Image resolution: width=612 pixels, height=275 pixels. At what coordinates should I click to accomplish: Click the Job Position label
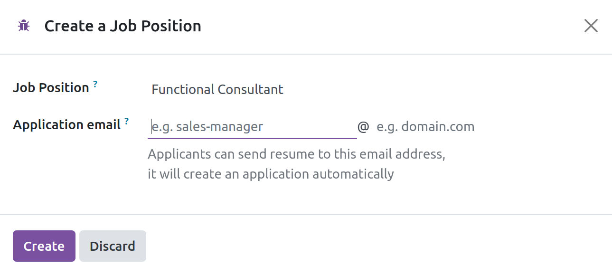[51, 88]
